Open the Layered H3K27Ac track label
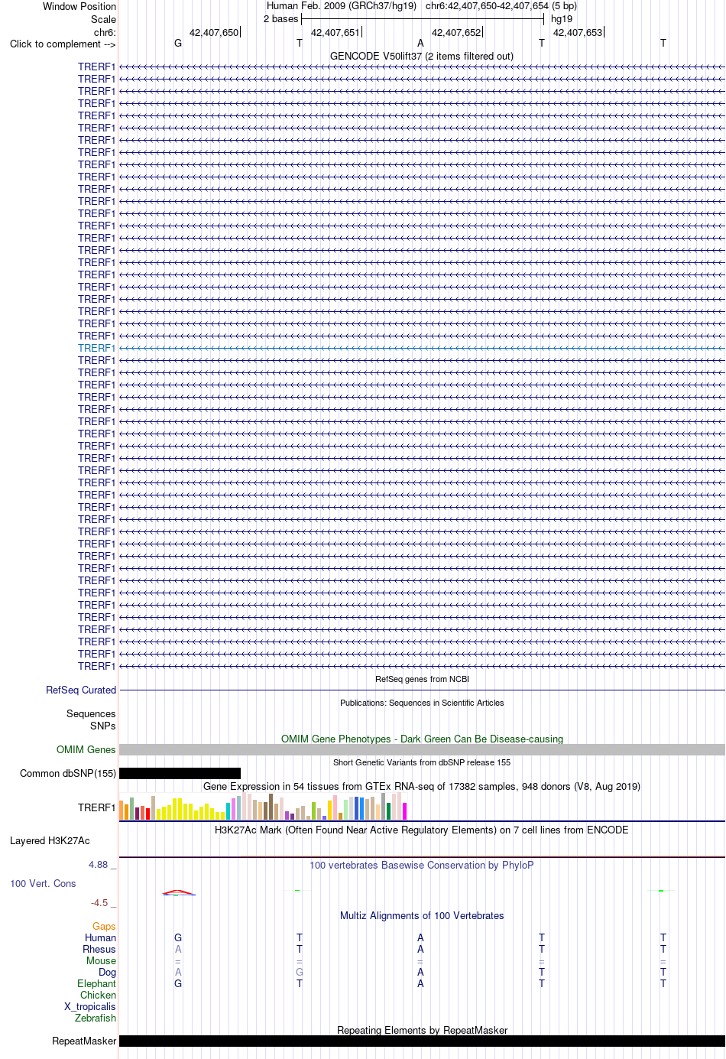The height and width of the screenshot is (1059, 726). click(50, 840)
